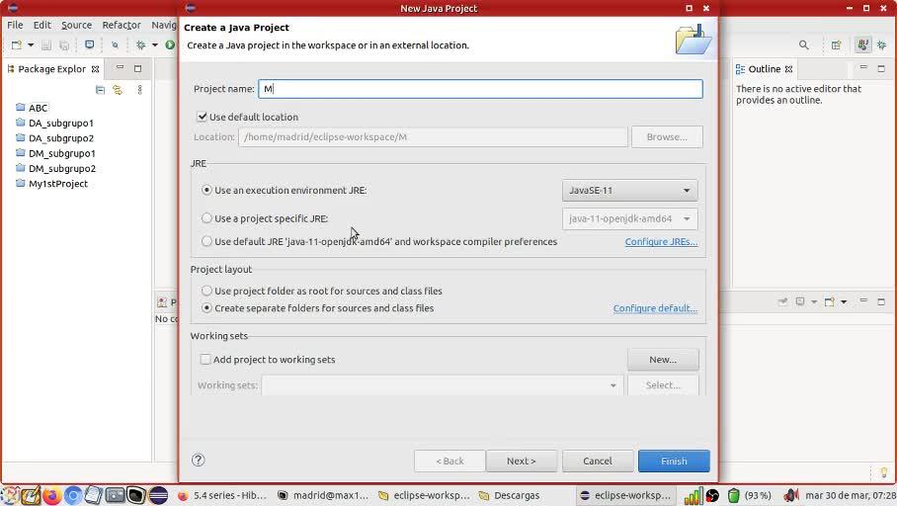This screenshot has width=897, height=506.
Task: Click the green Run icon in toolbar
Action: pyautogui.click(x=170, y=44)
